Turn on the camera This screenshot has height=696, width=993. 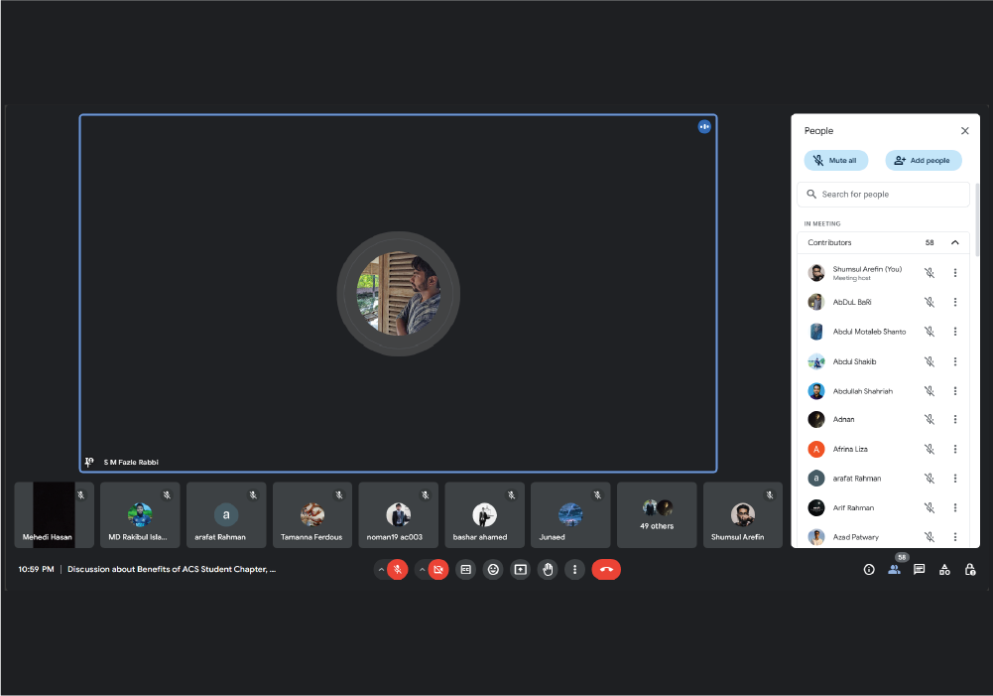[438, 570]
